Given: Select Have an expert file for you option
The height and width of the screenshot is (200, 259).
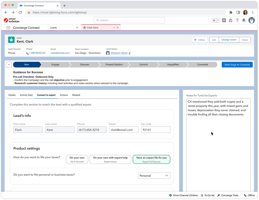Looking at the screenshot, I should pos(152,159).
